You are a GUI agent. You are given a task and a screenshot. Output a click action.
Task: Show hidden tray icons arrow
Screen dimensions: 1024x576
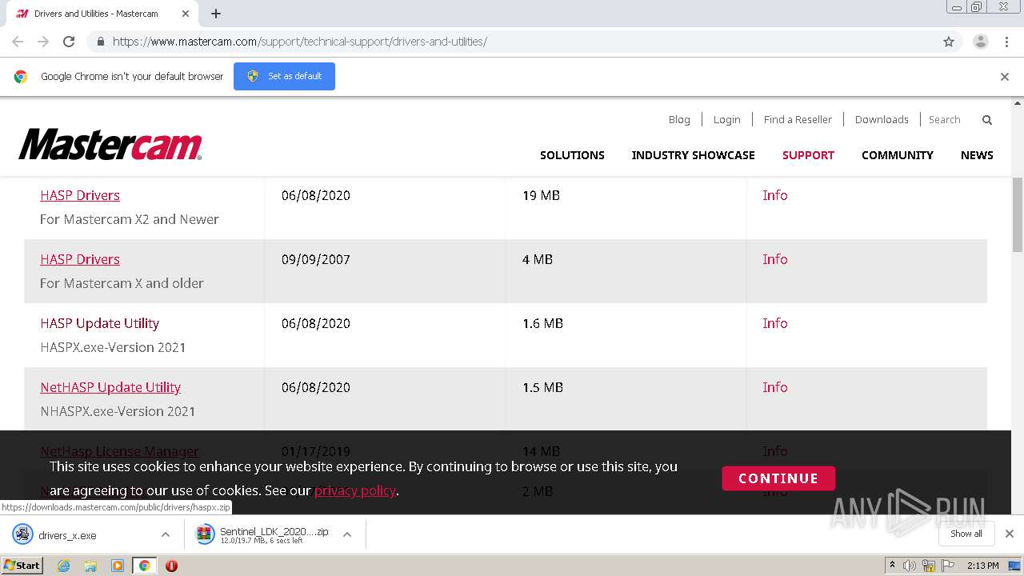point(893,566)
